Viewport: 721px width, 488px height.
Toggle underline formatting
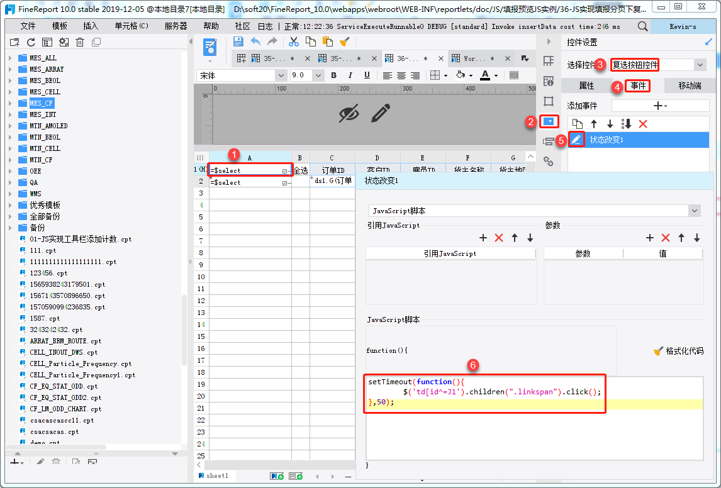[x=367, y=75]
